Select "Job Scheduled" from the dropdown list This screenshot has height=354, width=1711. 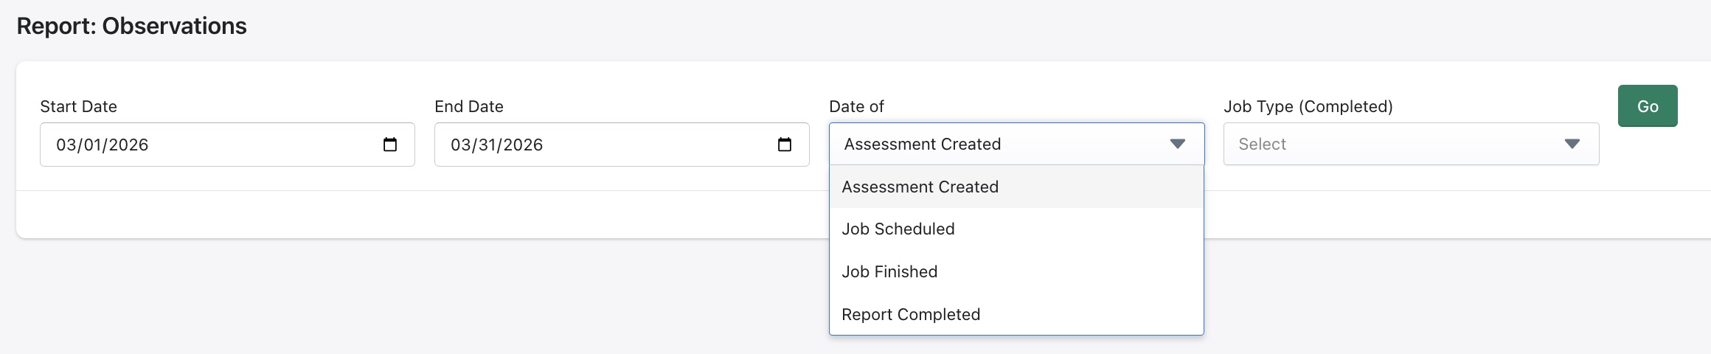coord(898,229)
